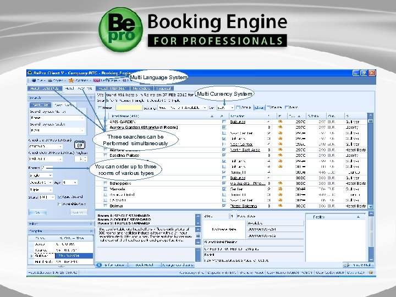Toggle the Name filter checkbox

[100, 108]
